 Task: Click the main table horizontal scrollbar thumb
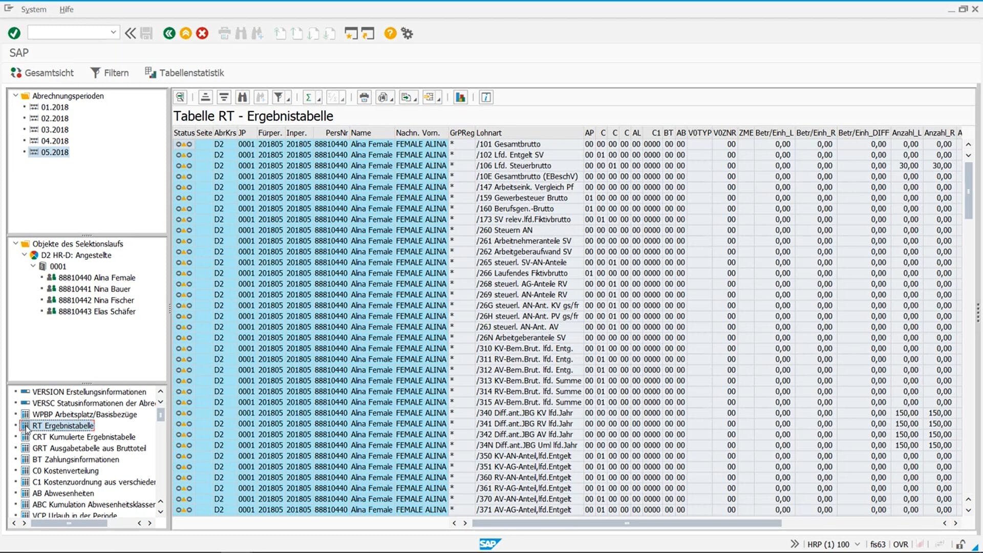(627, 523)
